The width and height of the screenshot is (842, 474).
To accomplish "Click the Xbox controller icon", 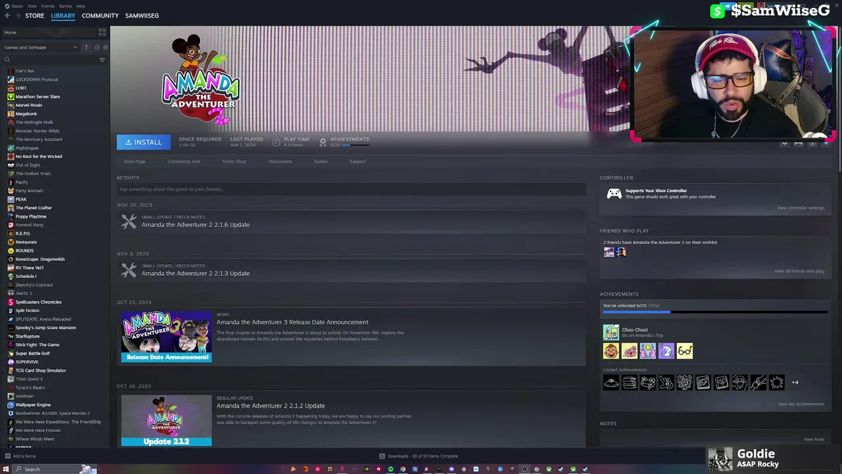I will (614, 194).
